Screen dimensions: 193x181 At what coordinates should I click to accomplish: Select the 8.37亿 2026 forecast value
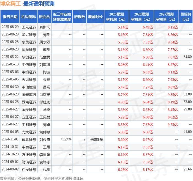click(148, 155)
